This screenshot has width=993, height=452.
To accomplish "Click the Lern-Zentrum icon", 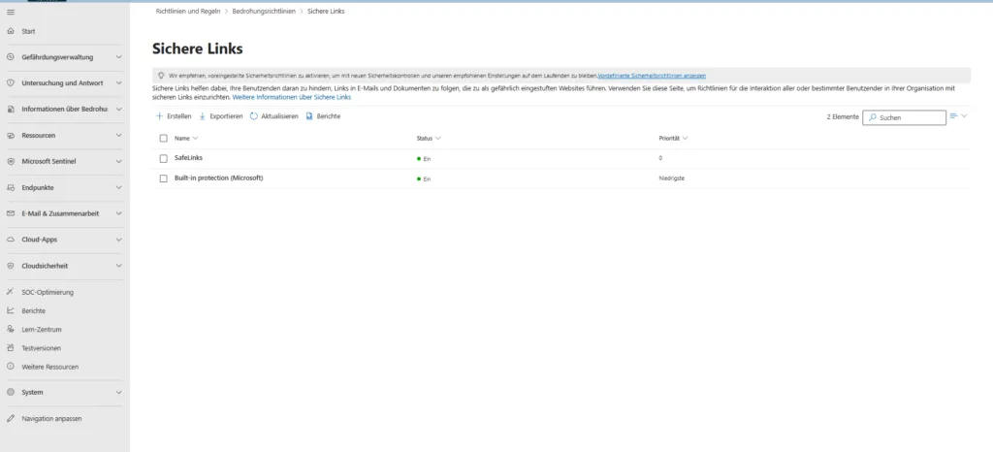I will tap(10, 329).
